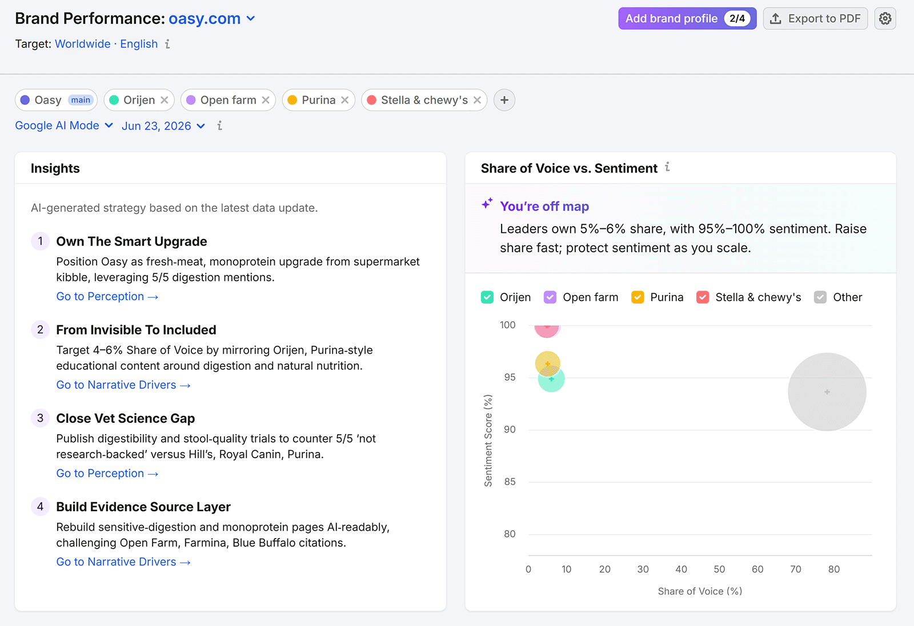Click the info icon beside the date
Screen dimensions: 914x626
pyautogui.click(x=220, y=126)
